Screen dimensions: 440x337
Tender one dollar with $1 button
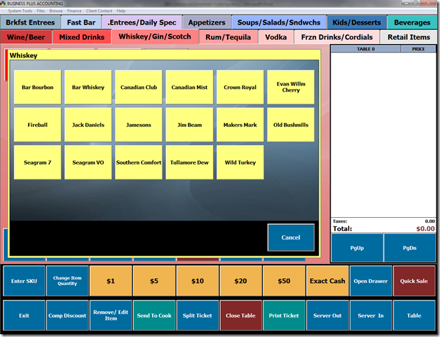[111, 281]
